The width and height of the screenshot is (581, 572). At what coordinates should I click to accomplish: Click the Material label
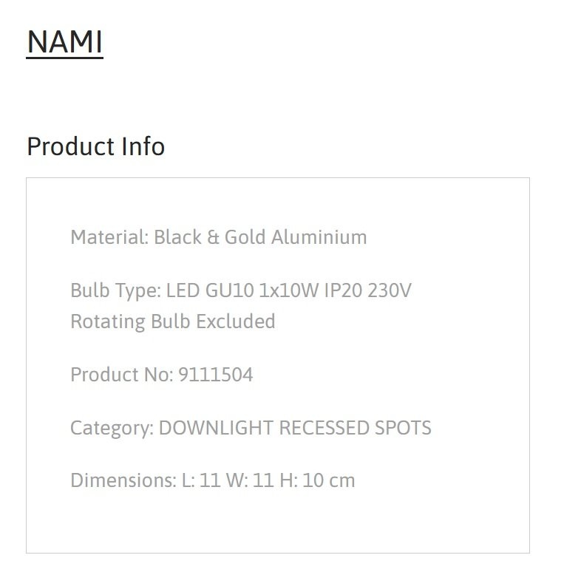pyautogui.click(x=109, y=237)
